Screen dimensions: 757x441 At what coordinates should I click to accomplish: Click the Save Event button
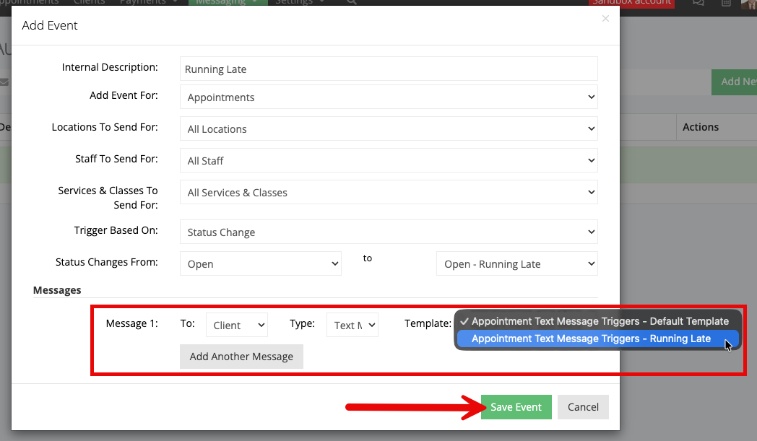(516, 407)
